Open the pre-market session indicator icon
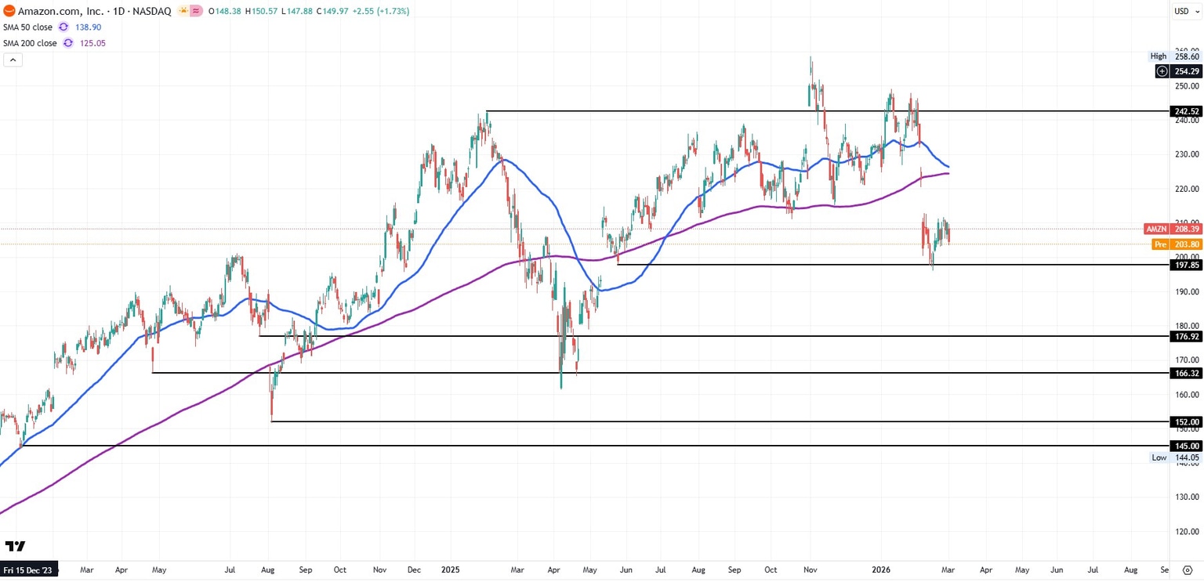The width and height of the screenshot is (1204, 582). 196,11
